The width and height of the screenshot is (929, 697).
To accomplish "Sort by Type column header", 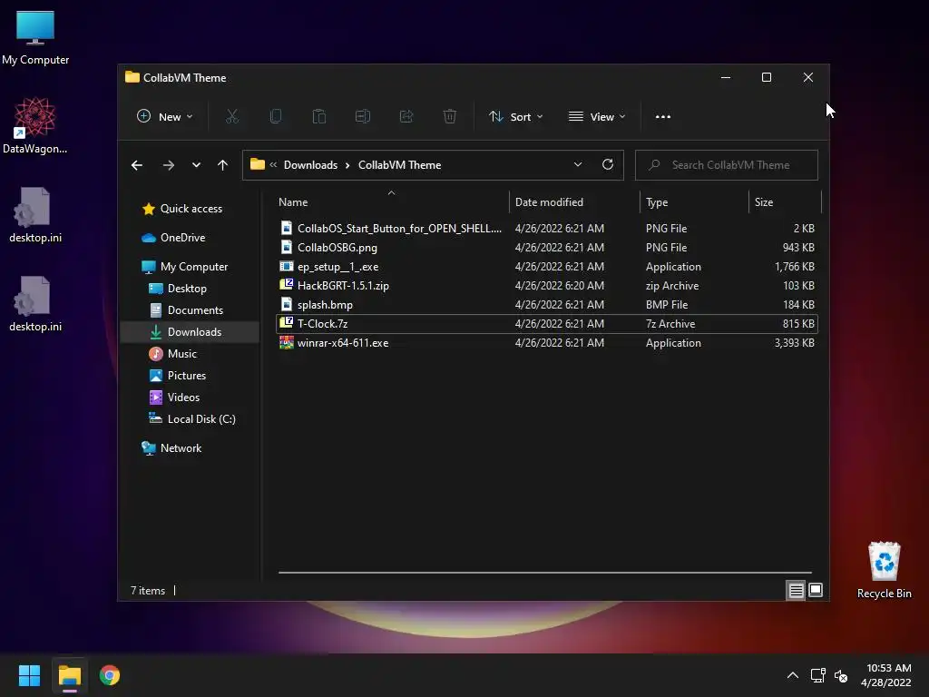I will click(694, 202).
